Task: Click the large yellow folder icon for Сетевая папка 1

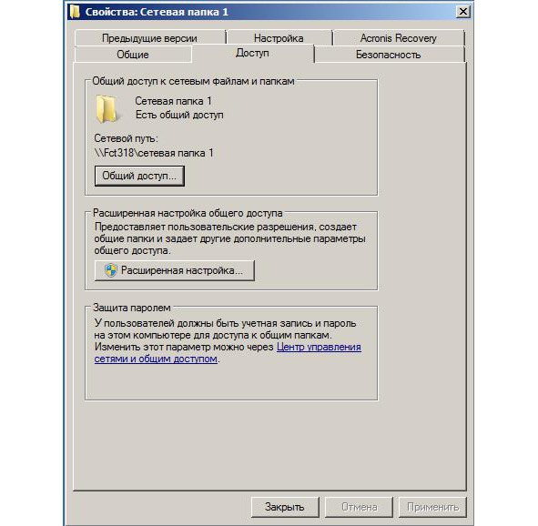Action: (107, 109)
